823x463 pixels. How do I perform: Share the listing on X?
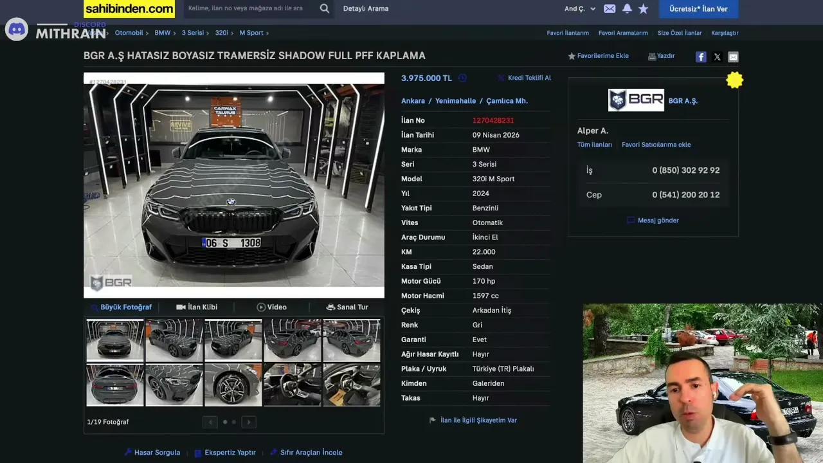pyautogui.click(x=718, y=57)
